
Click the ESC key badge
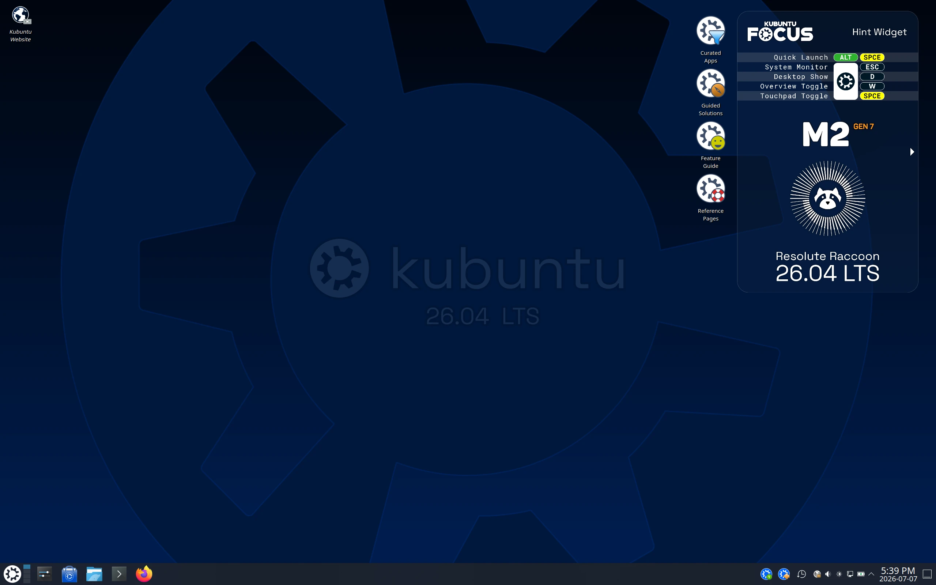pos(872,67)
